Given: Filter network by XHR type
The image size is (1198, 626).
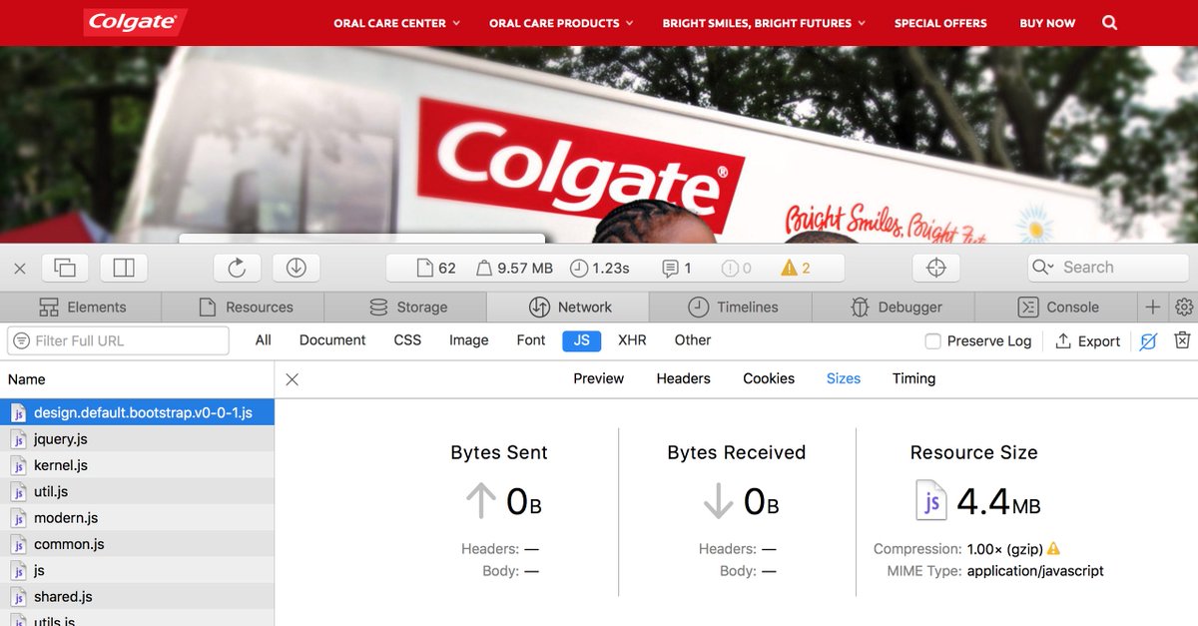Looking at the screenshot, I should [x=632, y=340].
